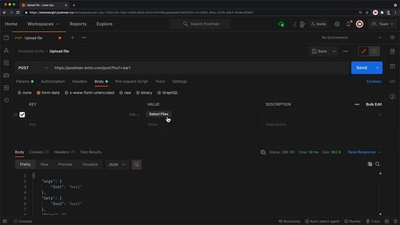
Task: Toggle response line wrap icon
Action: [137, 164]
